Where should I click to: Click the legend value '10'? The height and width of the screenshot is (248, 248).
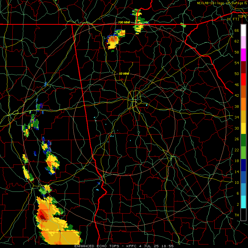pos(237,182)
